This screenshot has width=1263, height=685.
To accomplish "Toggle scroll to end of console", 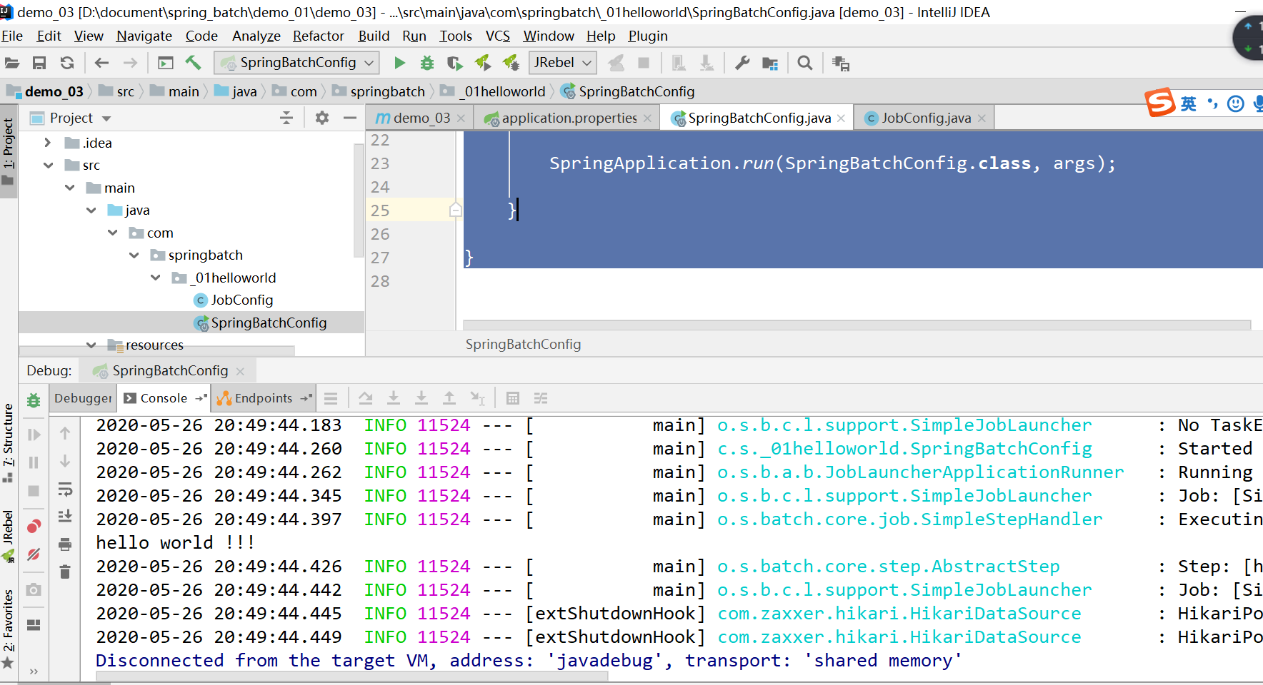I will (x=65, y=516).
